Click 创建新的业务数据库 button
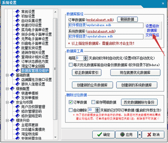168x143 pixels. click(x=92, y=85)
